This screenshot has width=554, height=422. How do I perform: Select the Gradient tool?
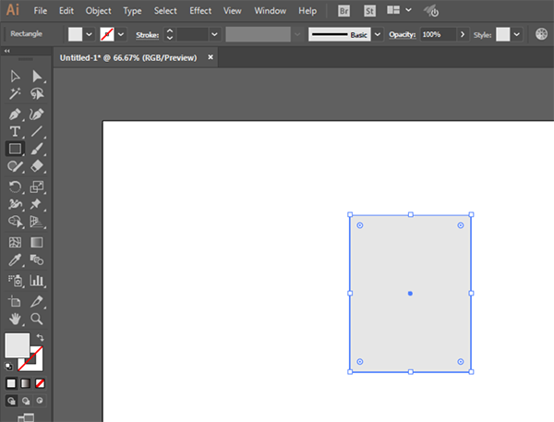[37, 243]
